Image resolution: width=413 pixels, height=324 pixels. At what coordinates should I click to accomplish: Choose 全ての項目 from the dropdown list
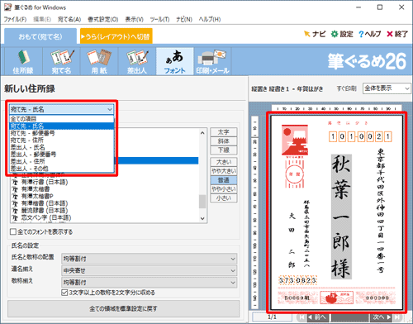tap(62, 119)
